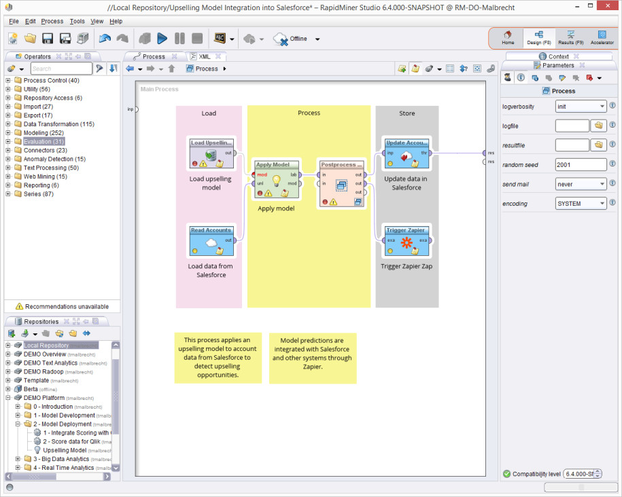Switch to the Home perspective
Viewport: 622px width, 497px height.
click(x=508, y=38)
